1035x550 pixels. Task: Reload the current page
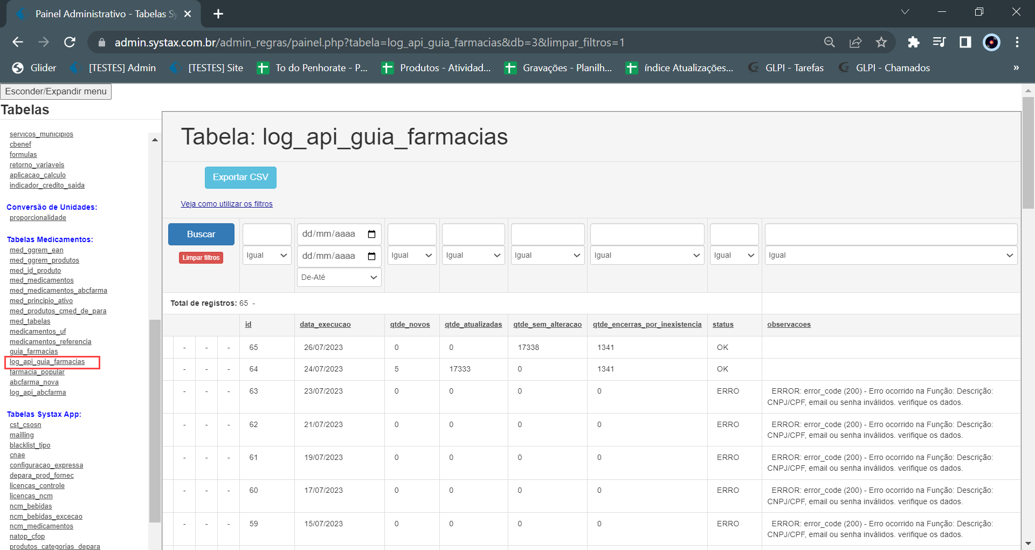click(x=70, y=42)
